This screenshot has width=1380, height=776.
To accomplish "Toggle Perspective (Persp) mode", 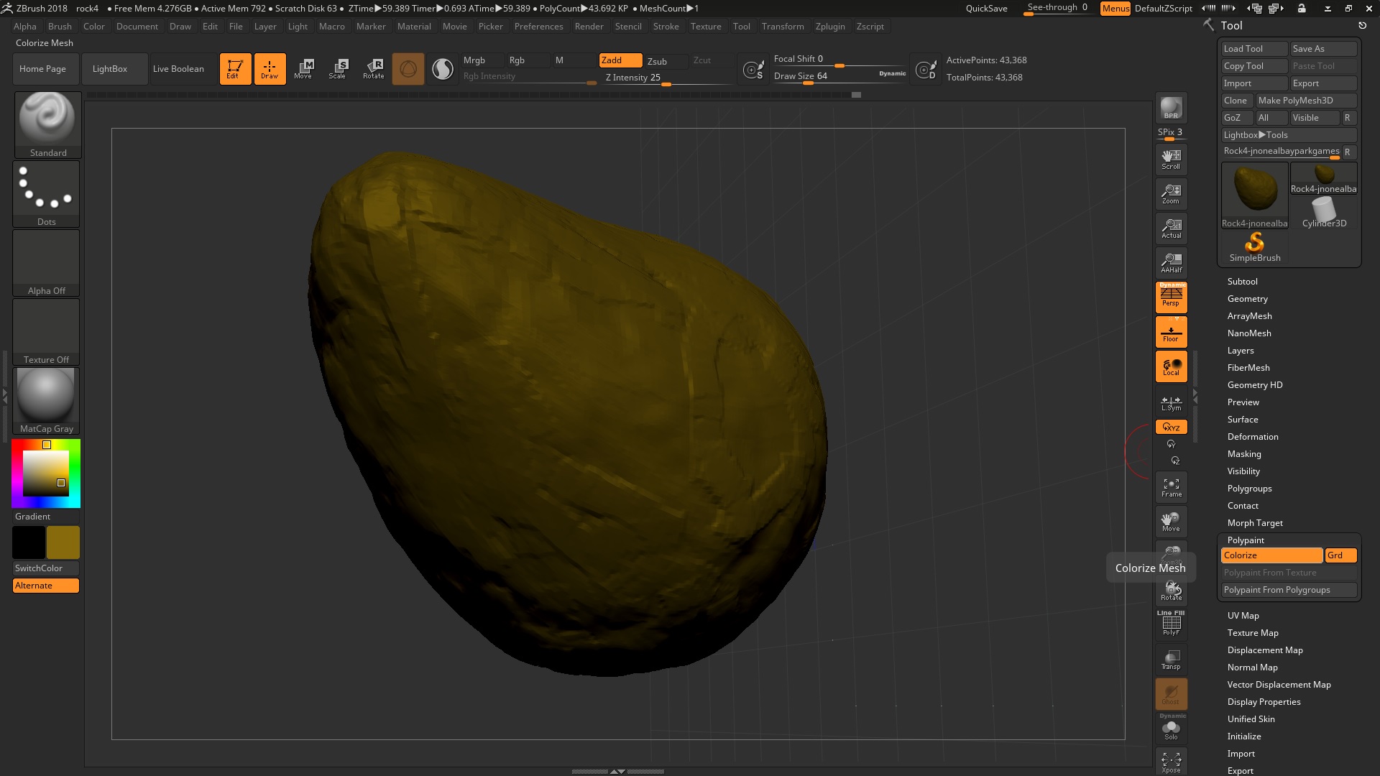I will tap(1171, 297).
